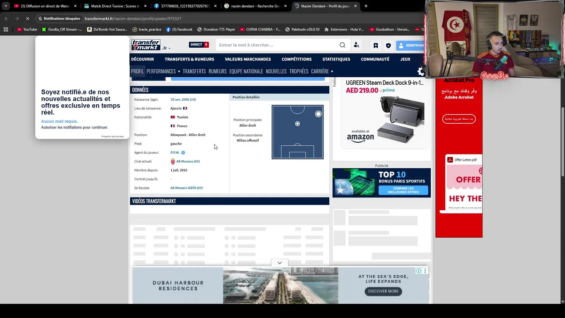Screen dimensions: 565x318
Task: Click the attacking midfielder dot on the pitch
Action: [298, 124]
